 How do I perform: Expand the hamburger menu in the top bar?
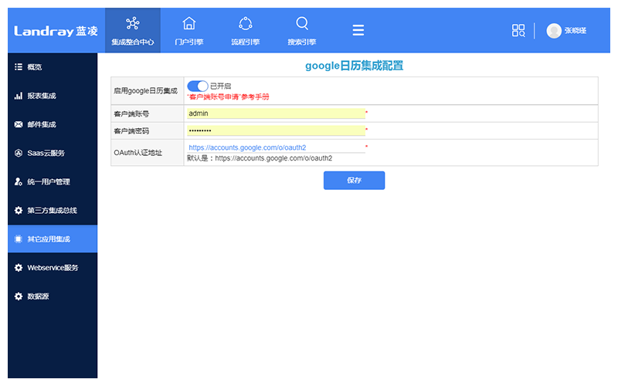pyautogui.click(x=358, y=30)
